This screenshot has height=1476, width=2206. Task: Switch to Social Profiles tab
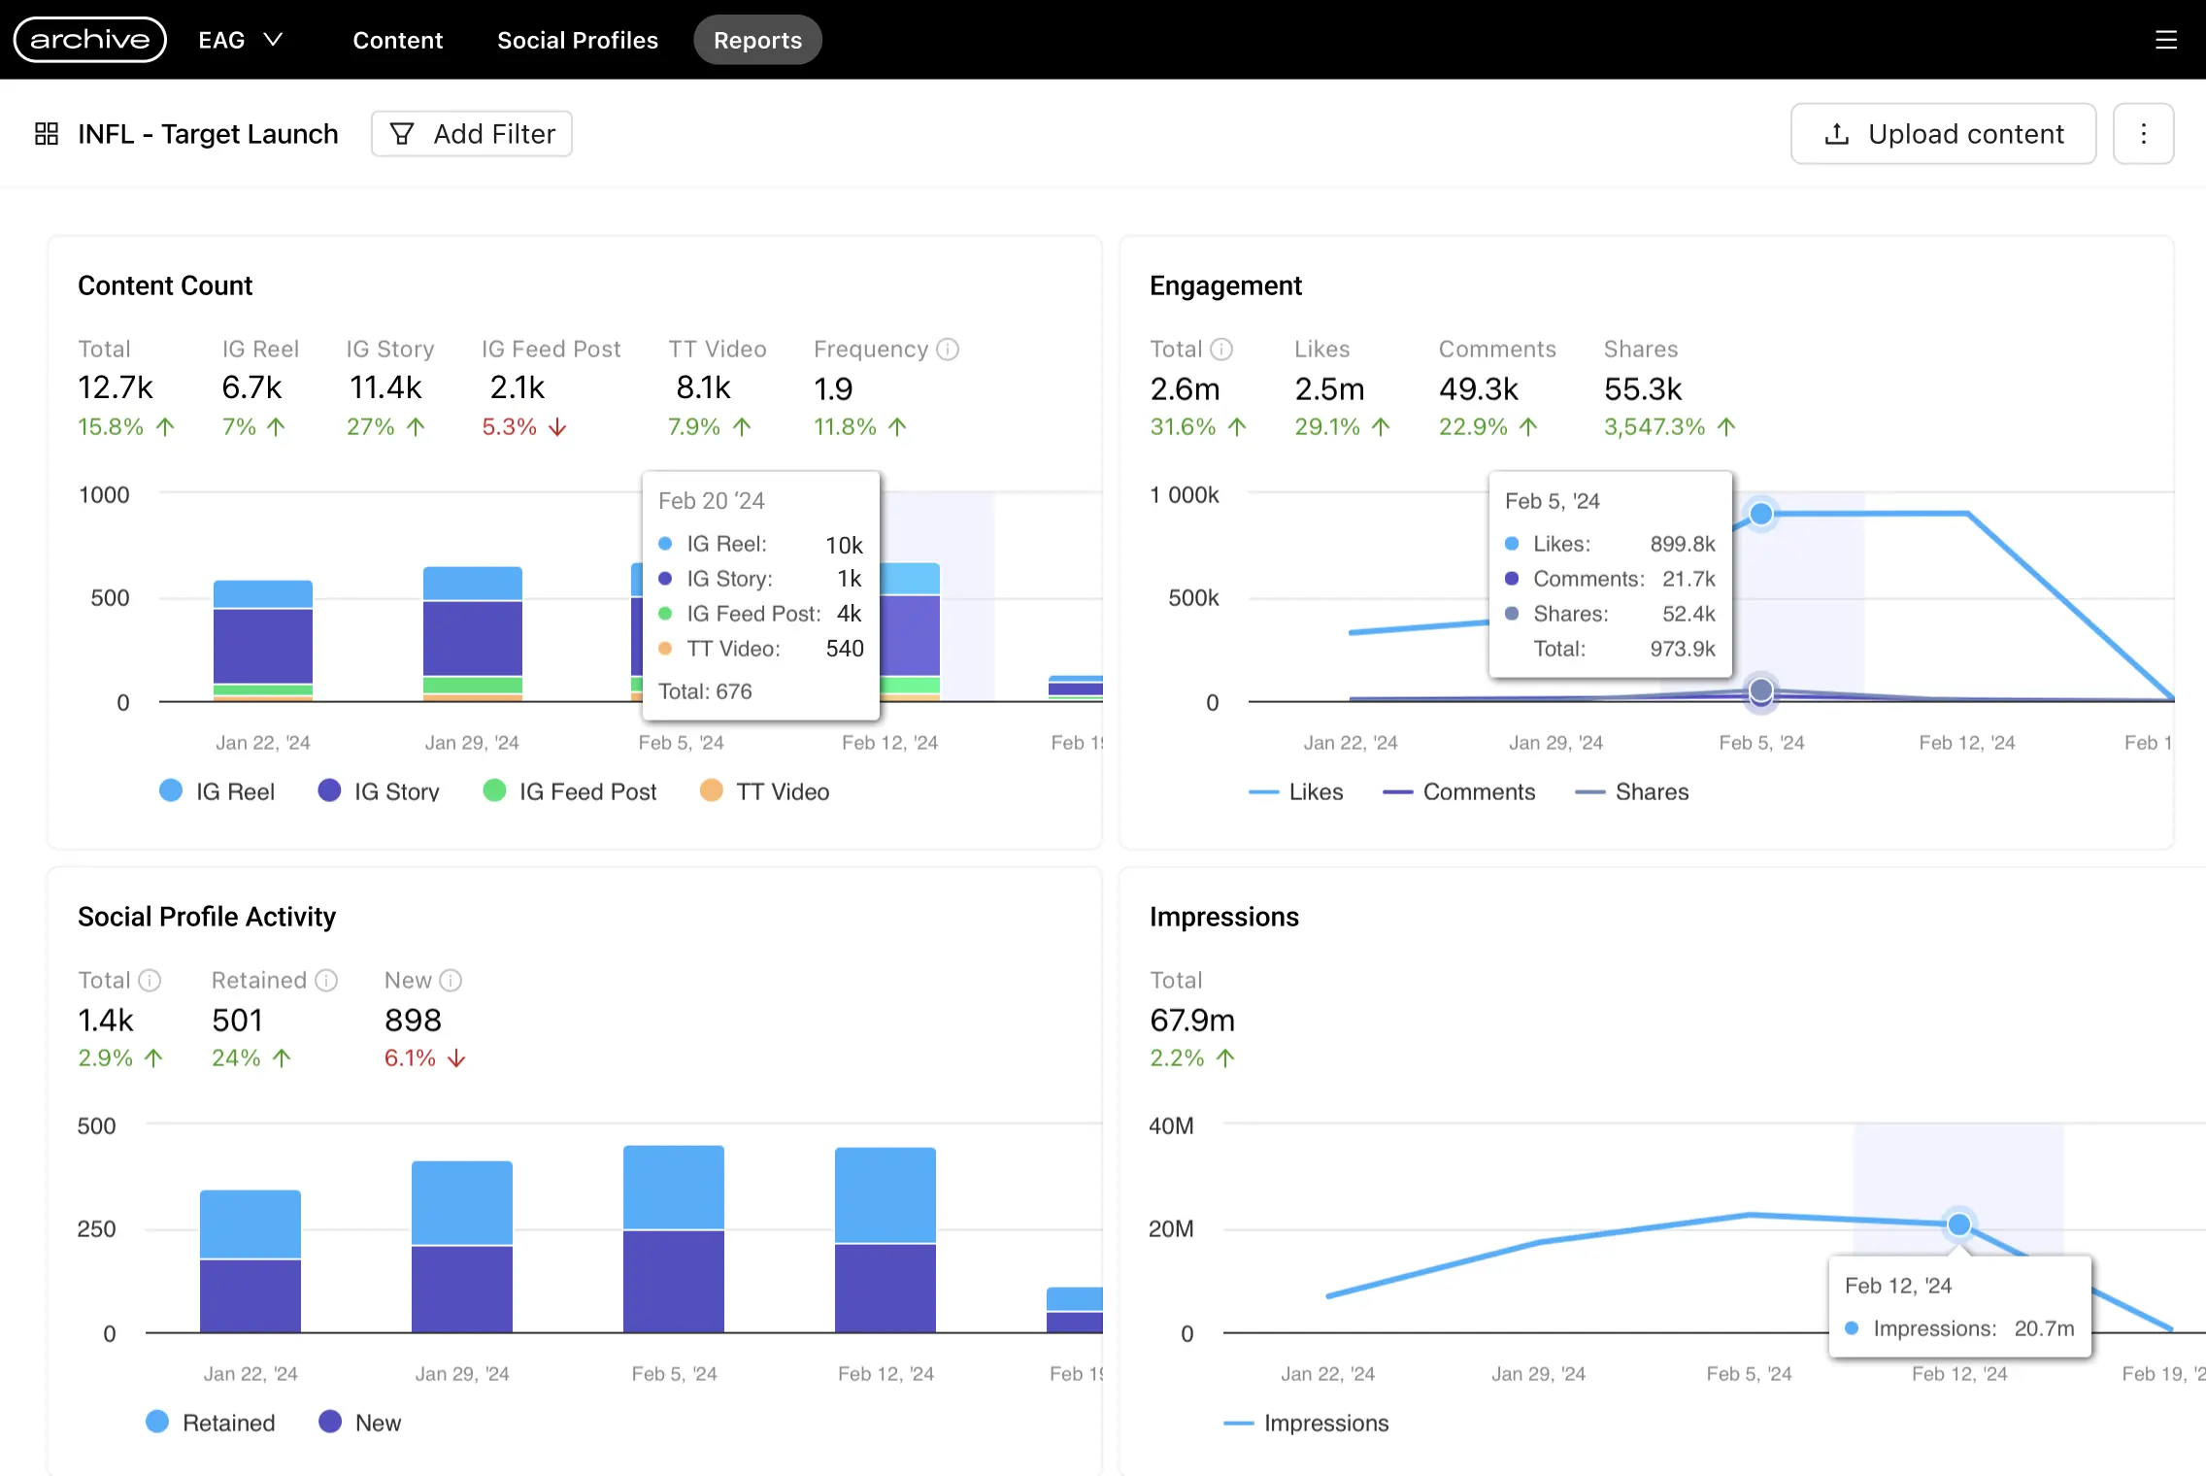pyautogui.click(x=577, y=40)
